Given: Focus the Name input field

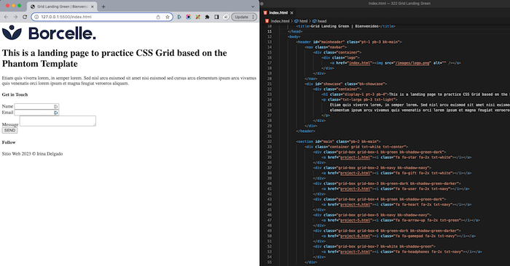Looking at the screenshot, I should [x=36, y=106].
